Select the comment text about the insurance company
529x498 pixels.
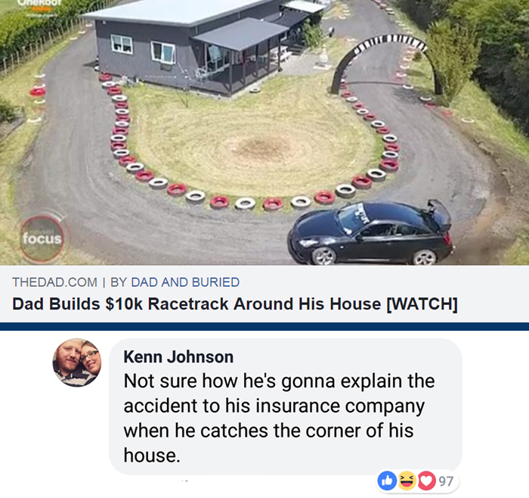[279, 418]
